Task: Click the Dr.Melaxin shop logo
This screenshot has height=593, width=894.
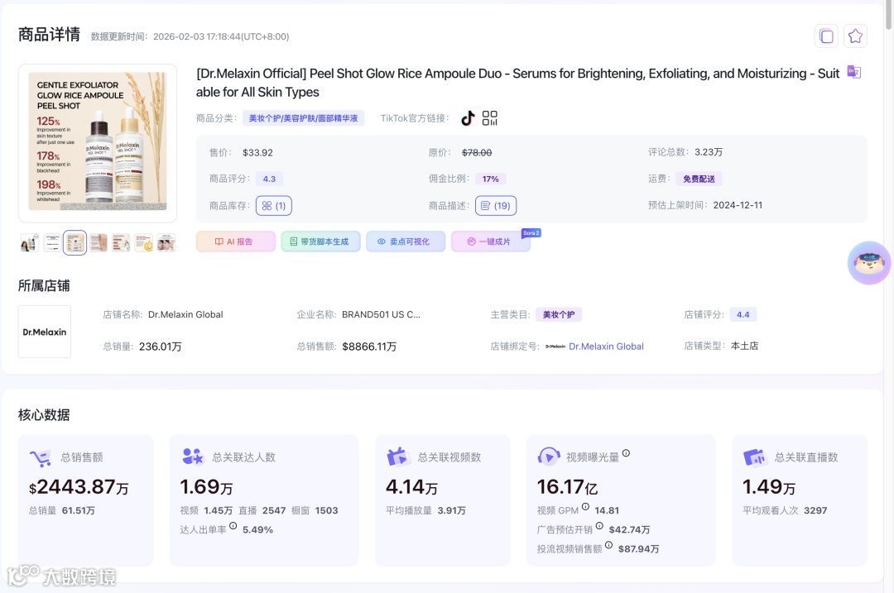Action: click(45, 332)
